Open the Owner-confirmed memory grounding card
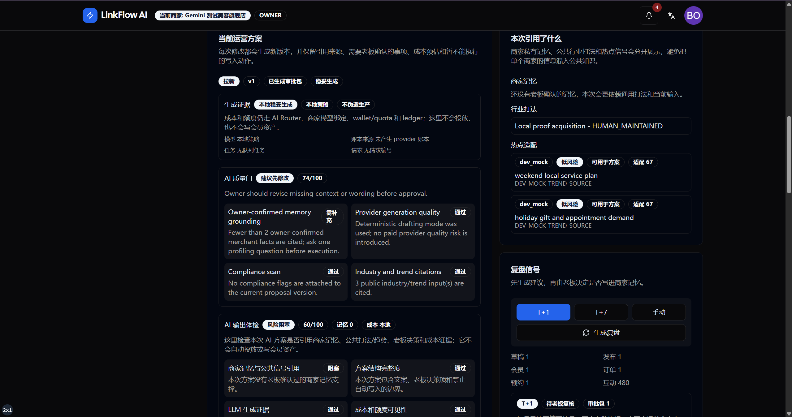Screen dimensions: 792x417 coord(286,231)
